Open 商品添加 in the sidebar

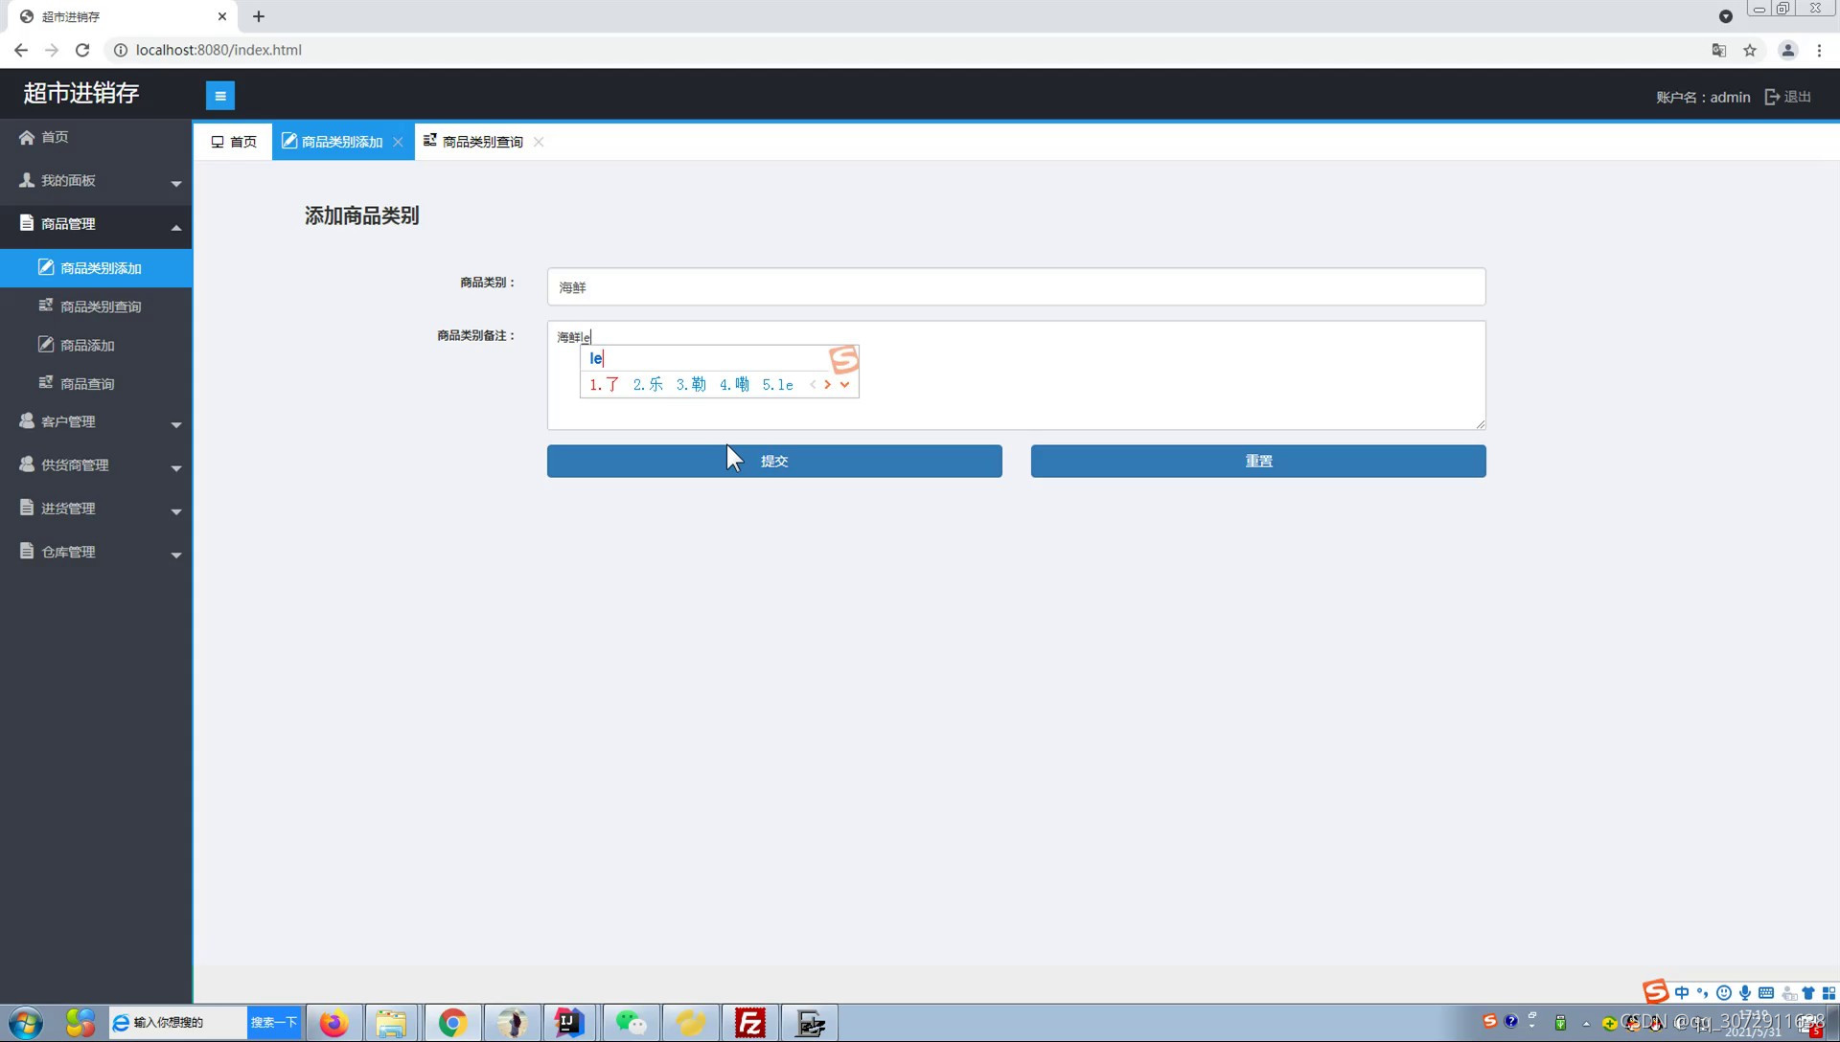87,345
